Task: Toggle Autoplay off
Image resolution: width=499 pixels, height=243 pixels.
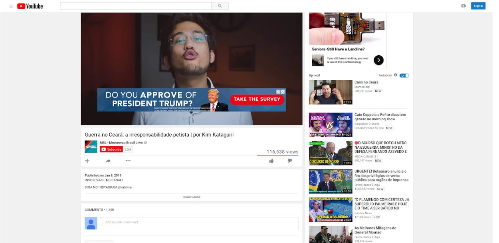Action: pyautogui.click(x=404, y=75)
